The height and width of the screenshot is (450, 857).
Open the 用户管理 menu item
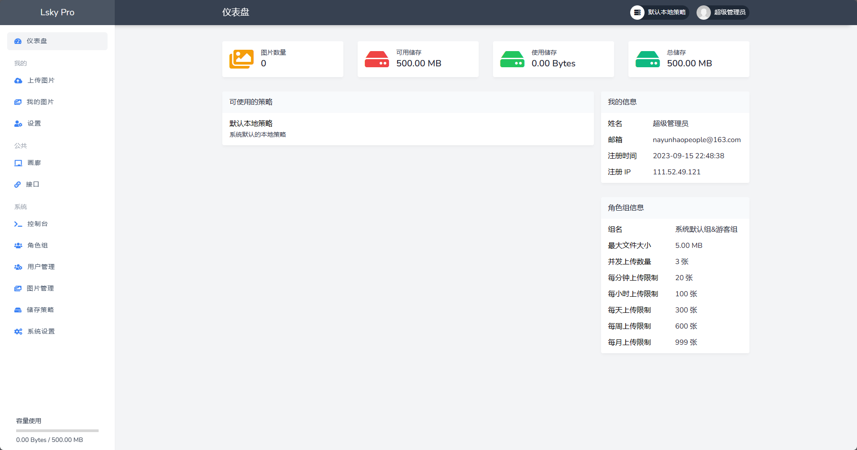(57, 267)
